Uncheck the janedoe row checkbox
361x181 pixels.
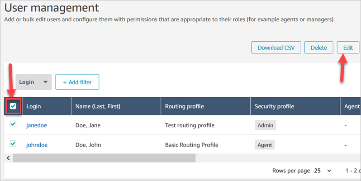pyautogui.click(x=13, y=124)
